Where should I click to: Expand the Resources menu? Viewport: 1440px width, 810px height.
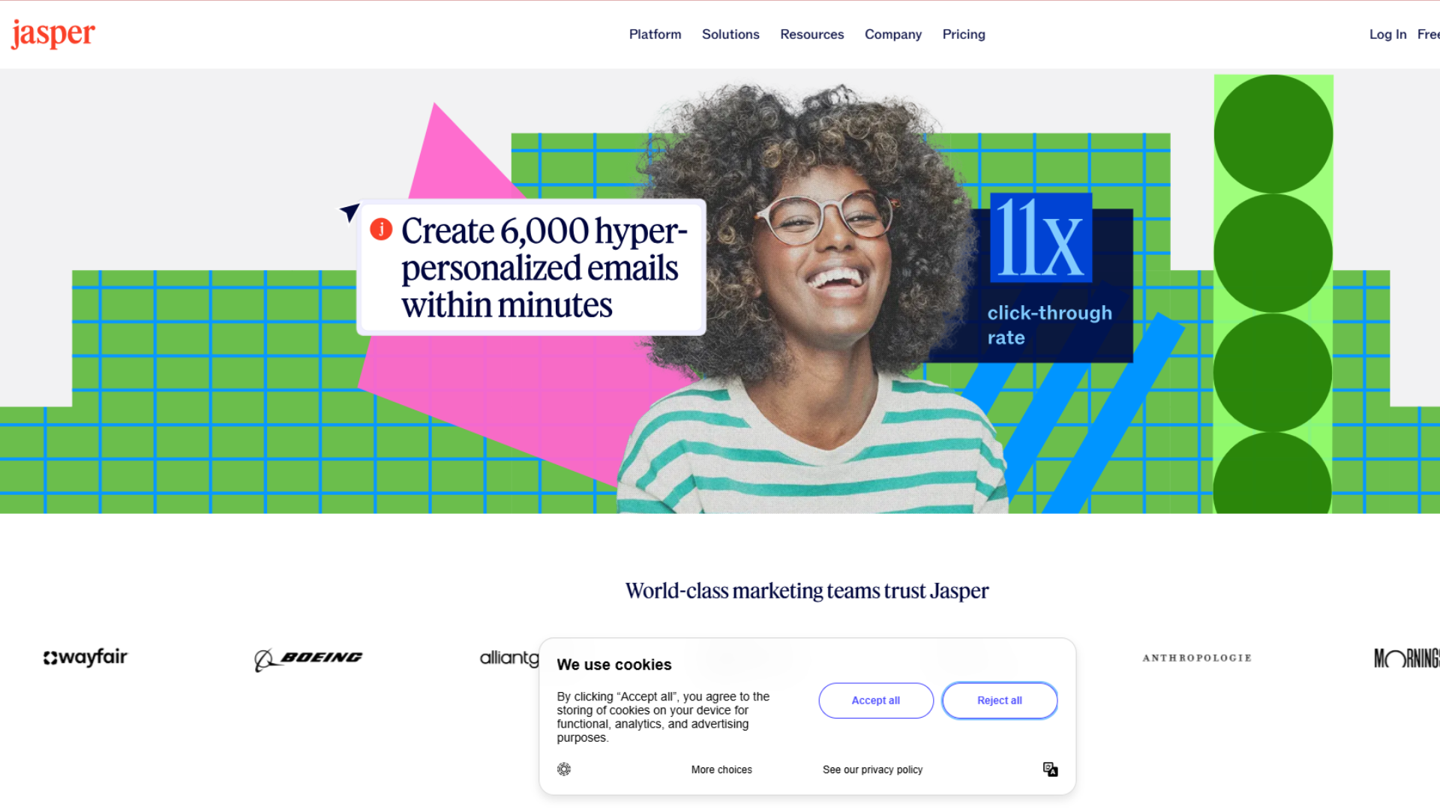coord(811,34)
